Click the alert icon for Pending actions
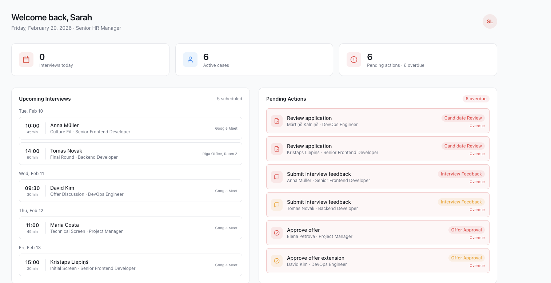 pos(354,60)
